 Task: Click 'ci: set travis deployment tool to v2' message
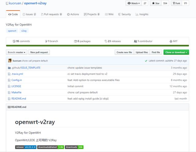point(87,74)
